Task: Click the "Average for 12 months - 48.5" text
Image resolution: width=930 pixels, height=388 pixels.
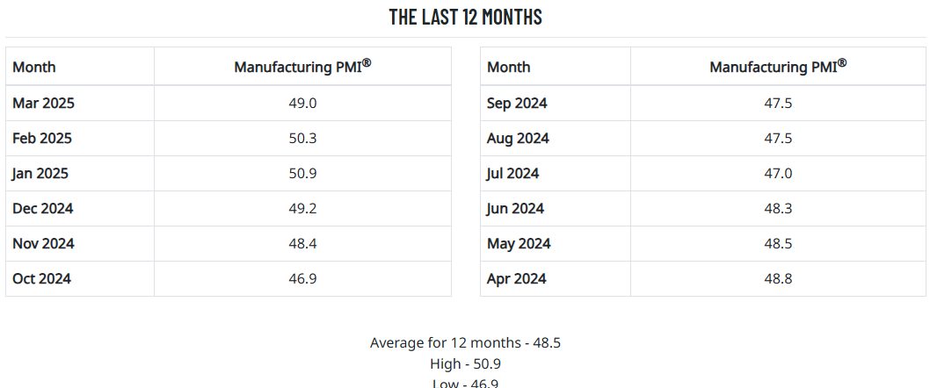Action: coord(465,342)
